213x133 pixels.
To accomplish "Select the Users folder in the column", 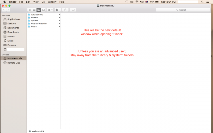I will click(44, 26).
